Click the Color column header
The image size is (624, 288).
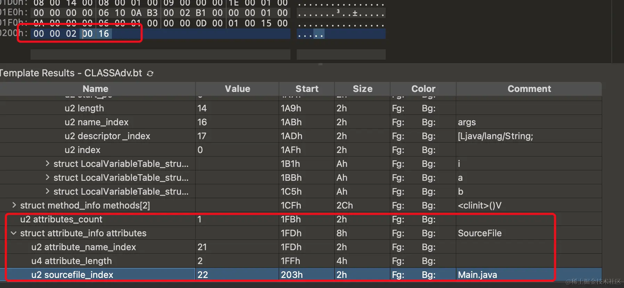click(423, 89)
